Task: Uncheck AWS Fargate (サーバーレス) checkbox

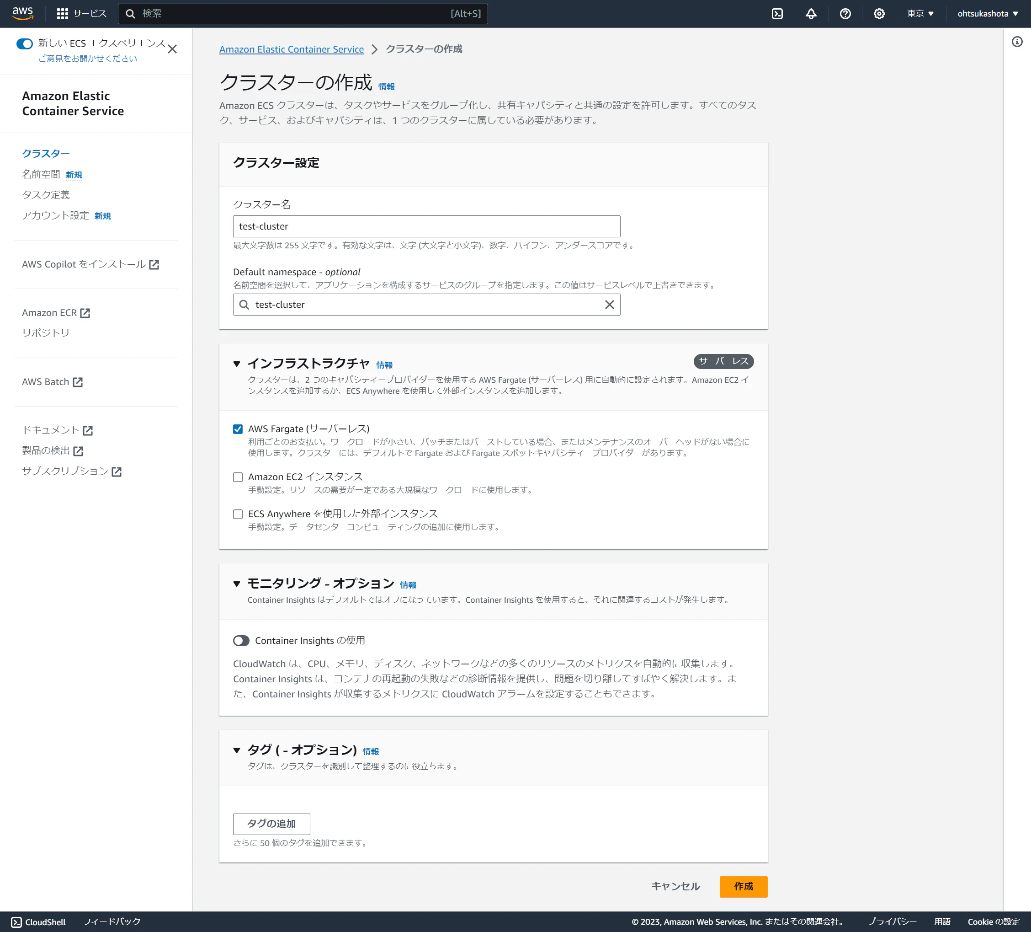Action: [x=238, y=429]
